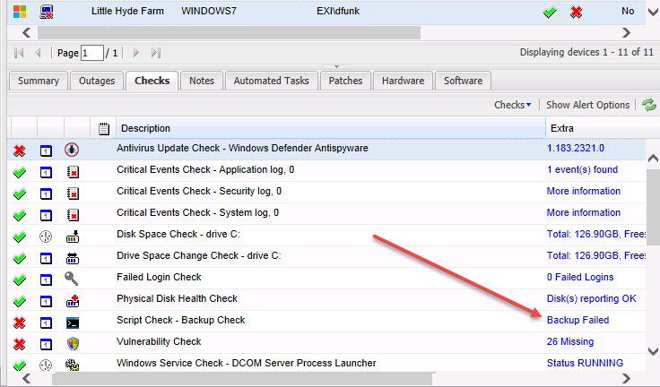Click the green refresh checks icon
The height and width of the screenshot is (387, 660).
pyautogui.click(x=648, y=105)
